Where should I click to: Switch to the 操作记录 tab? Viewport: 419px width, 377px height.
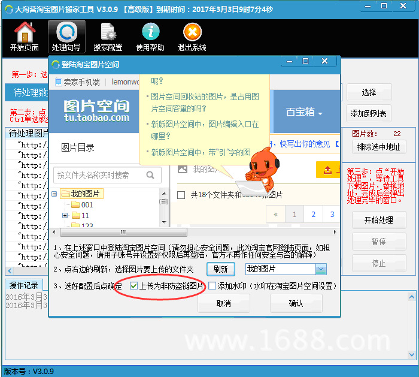[24, 285]
